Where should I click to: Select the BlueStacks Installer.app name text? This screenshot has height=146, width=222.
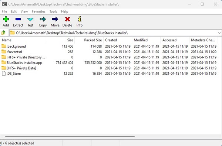[x=24, y=63]
